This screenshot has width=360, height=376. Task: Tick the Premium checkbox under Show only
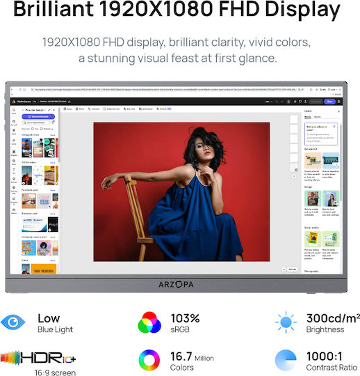pyautogui.click(x=41, y=129)
